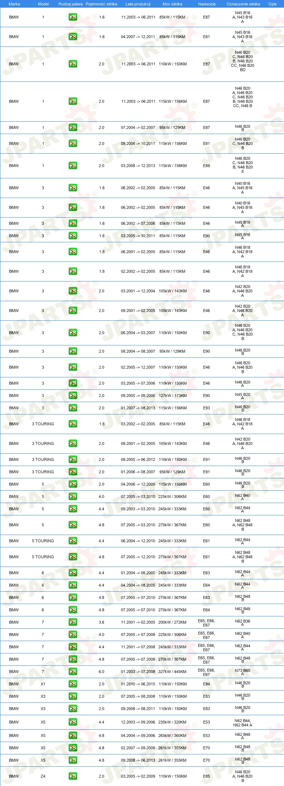Image resolution: width=284 pixels, height=786 pixels.
Task: Click fuel icon in BMW 5 4.0 E60 row
Action: 73,497
